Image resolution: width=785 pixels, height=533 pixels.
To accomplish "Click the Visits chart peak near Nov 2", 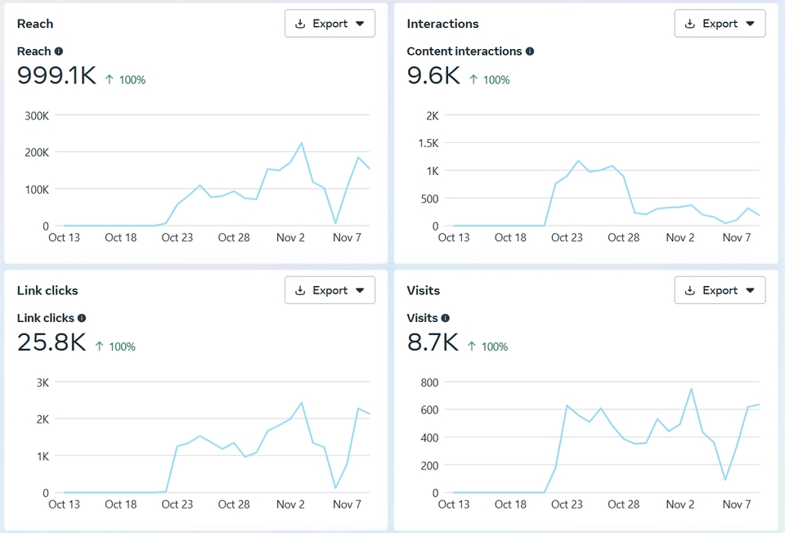I will (691, 389).
